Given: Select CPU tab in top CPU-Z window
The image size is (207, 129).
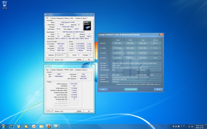Looking at the screenshot, I should pos(47,18).
